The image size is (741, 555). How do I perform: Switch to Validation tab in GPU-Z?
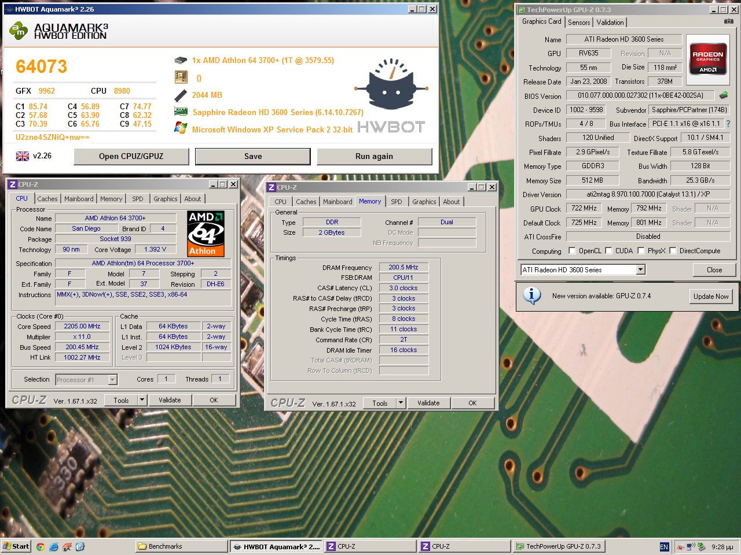610,22
